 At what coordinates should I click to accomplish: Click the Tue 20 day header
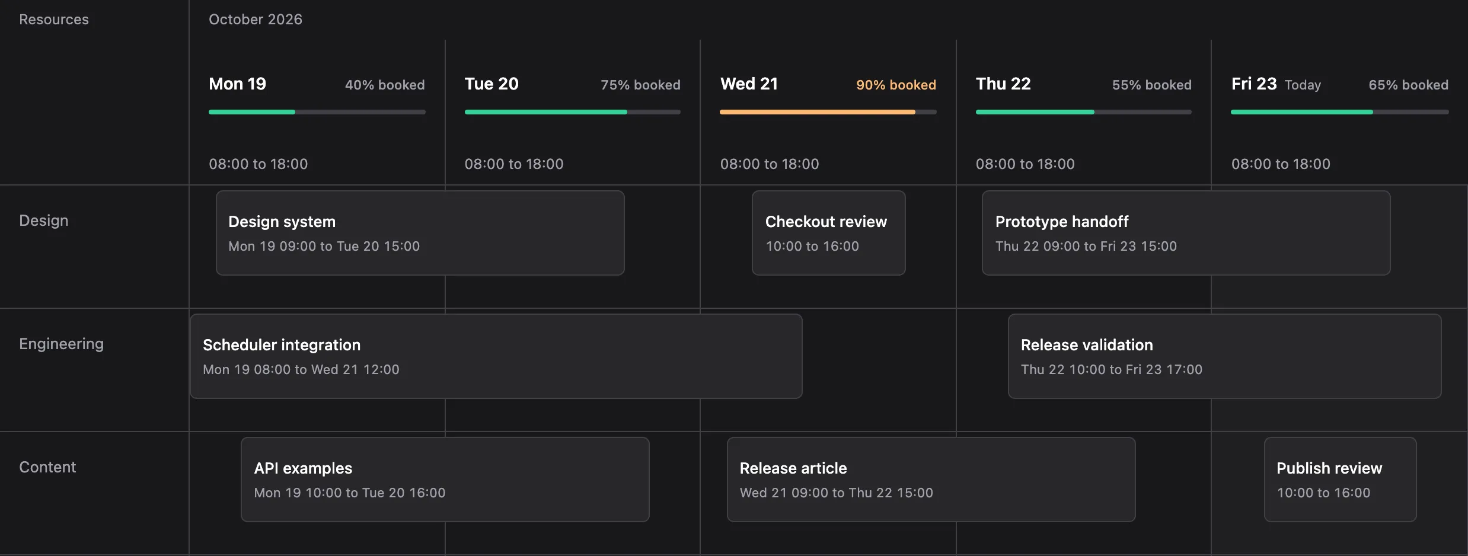click(x=491, y=84)
